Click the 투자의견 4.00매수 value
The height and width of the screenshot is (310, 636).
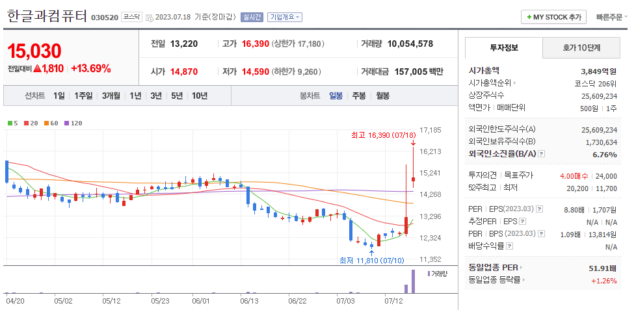tap(574, 176)
